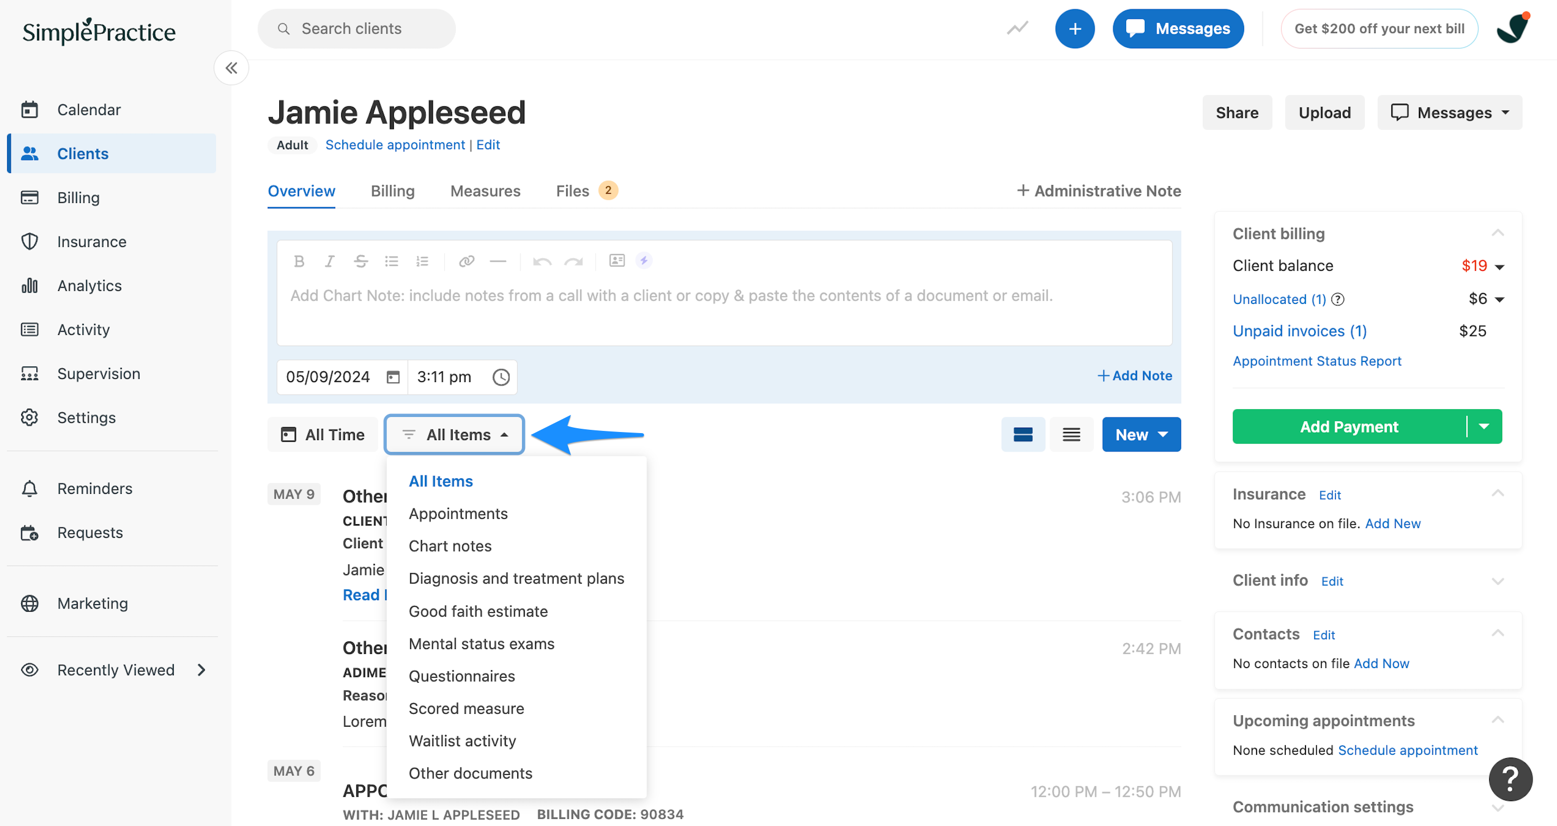Click the Add Payment button
Image resolution: width=1557 pixels, height=826 pixels.
[x=1348, y=426]
